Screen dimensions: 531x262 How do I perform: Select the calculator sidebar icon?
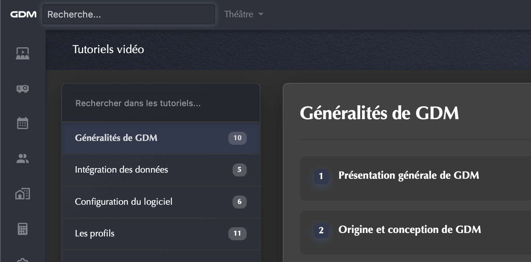click(x=23, y=229)
